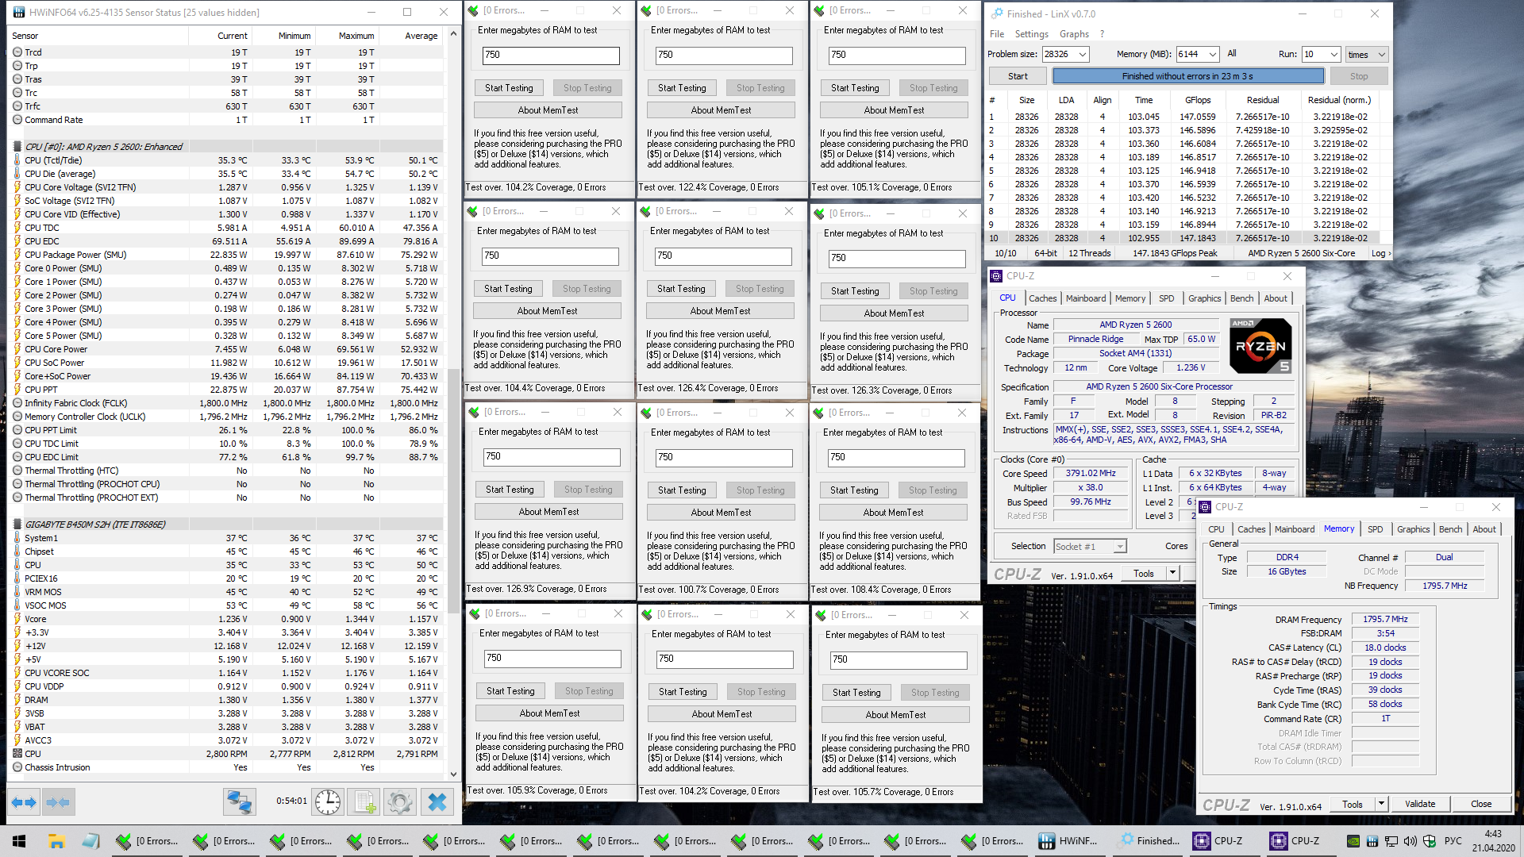
Task: Expand the Socket #1 selection dropdown
Action: point(1119,547)
